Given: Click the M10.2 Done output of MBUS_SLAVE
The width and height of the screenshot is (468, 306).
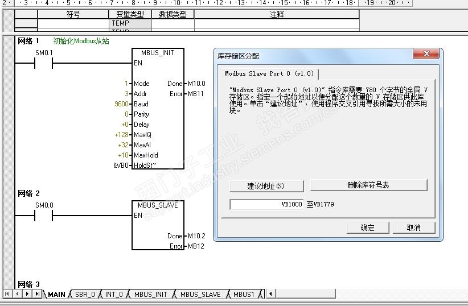Looking at the screenshot, I should 196,236.
